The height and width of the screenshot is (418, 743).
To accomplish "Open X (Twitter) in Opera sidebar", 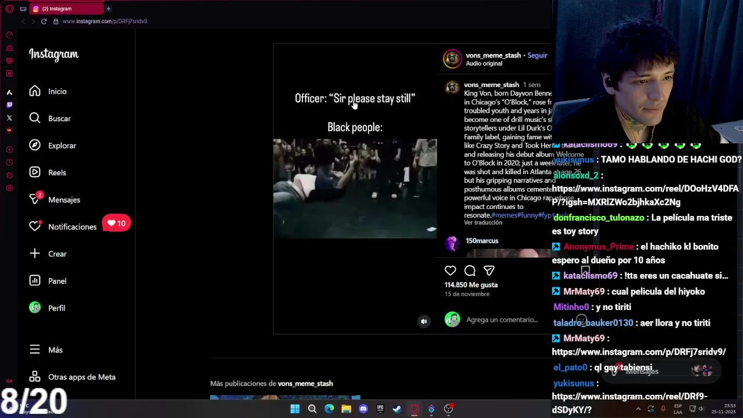I will 9,118.
